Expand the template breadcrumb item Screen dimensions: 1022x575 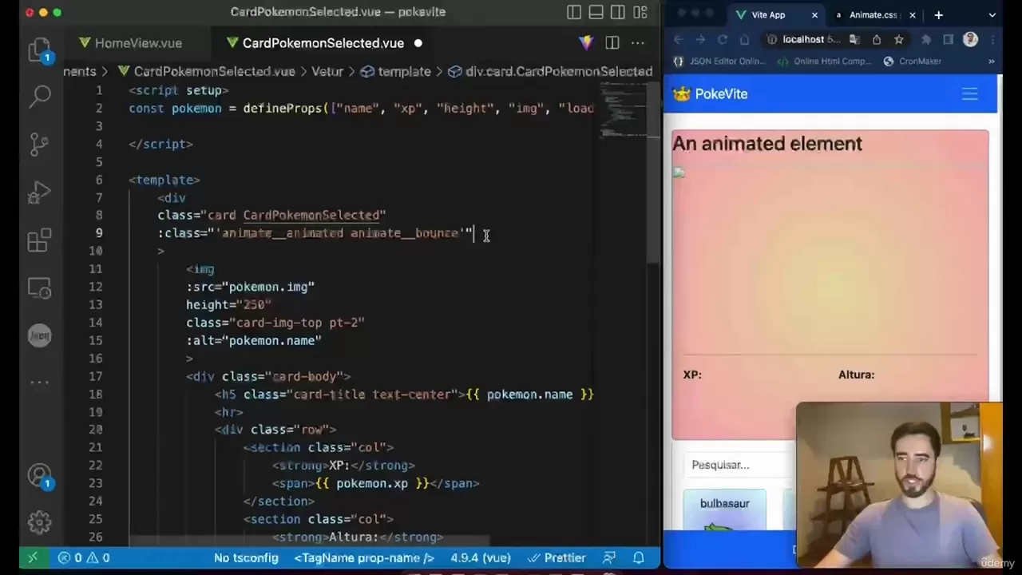click(404, 72)
